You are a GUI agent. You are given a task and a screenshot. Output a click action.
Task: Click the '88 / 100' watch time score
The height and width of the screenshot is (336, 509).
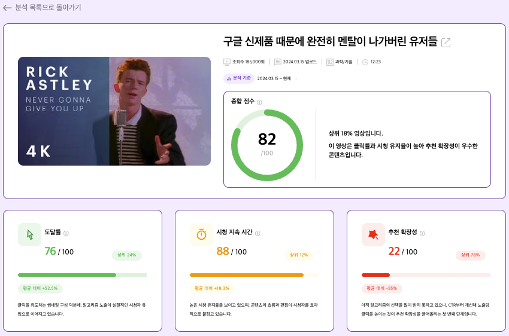point(232,252)
